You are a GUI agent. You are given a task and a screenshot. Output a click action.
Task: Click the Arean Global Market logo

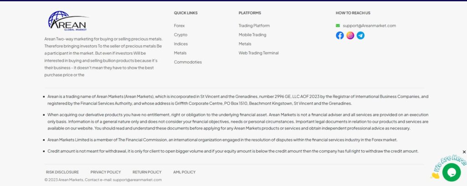67,21
